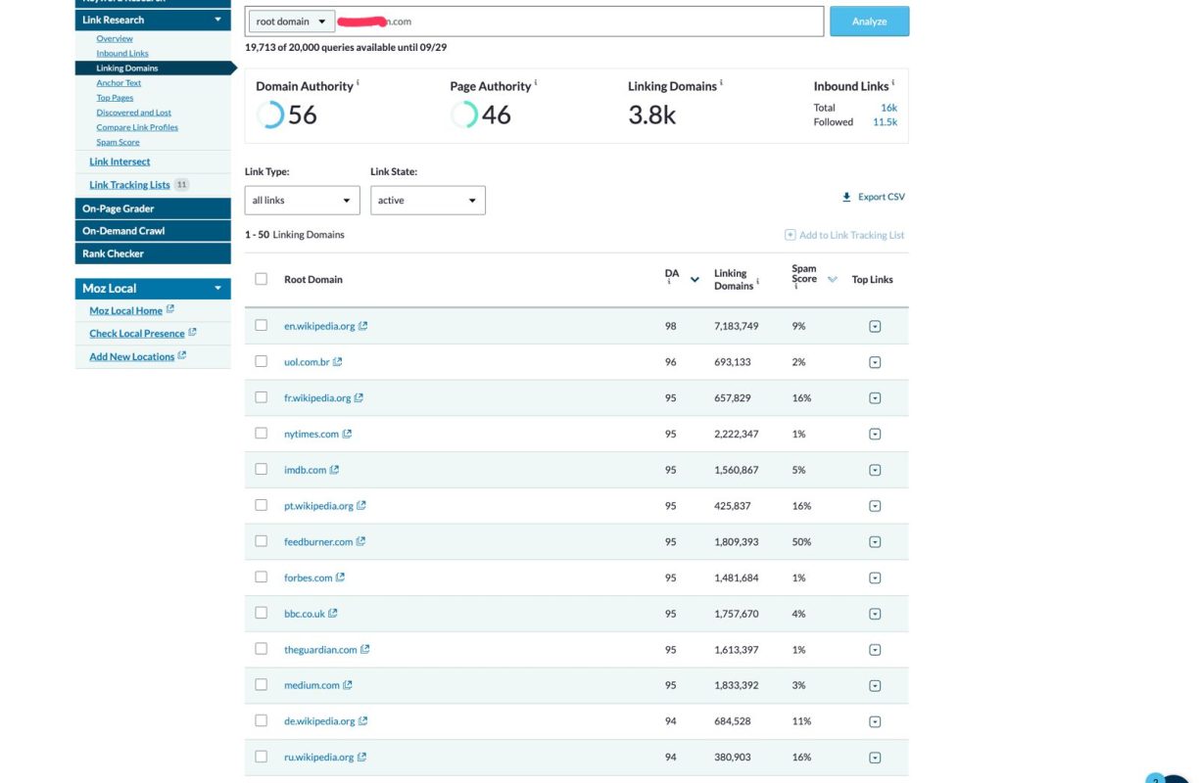Screen dimensions: 1199x783
Task: Collapse the Moz Local sidebar section
Action: tap(217, 289)
